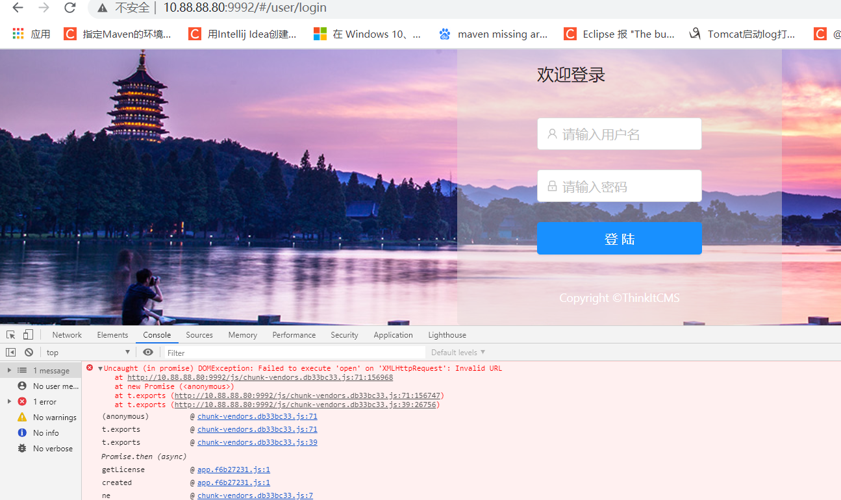
Task: Click the 欢迎登录 heading text
Action: (x=571, y=75)
